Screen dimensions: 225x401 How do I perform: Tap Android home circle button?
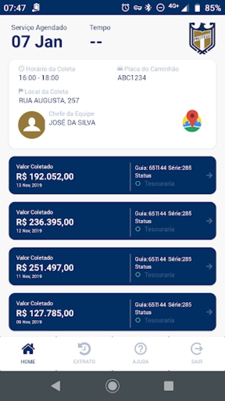click(112, 386)
